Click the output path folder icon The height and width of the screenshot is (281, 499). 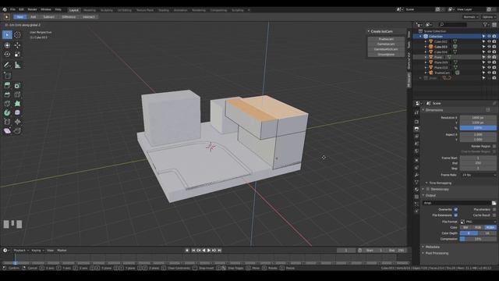coord(494,203)
